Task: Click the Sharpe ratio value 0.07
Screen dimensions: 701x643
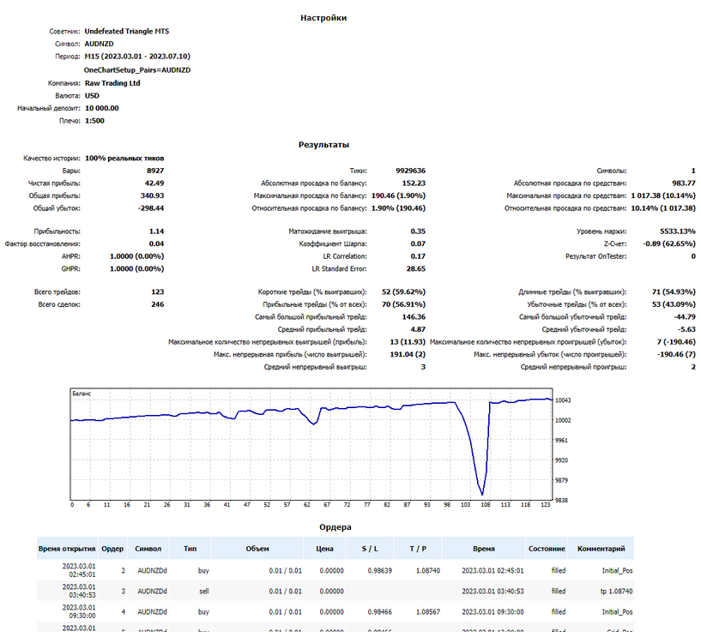Action: coord(418,244)
